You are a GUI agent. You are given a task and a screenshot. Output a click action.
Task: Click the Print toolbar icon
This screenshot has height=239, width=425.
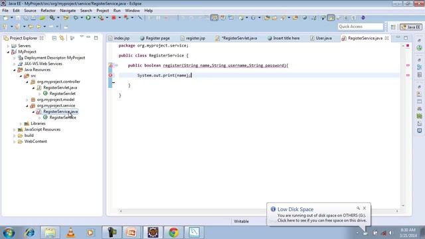(33, 18)
